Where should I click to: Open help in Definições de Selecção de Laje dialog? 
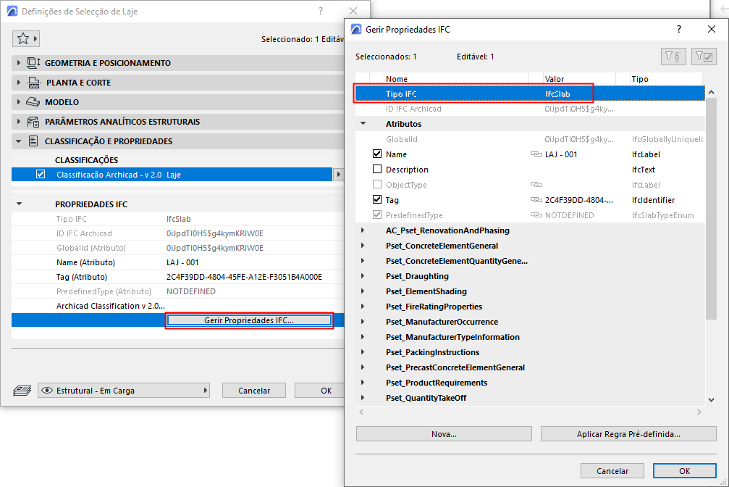click(x=320, y=11)
